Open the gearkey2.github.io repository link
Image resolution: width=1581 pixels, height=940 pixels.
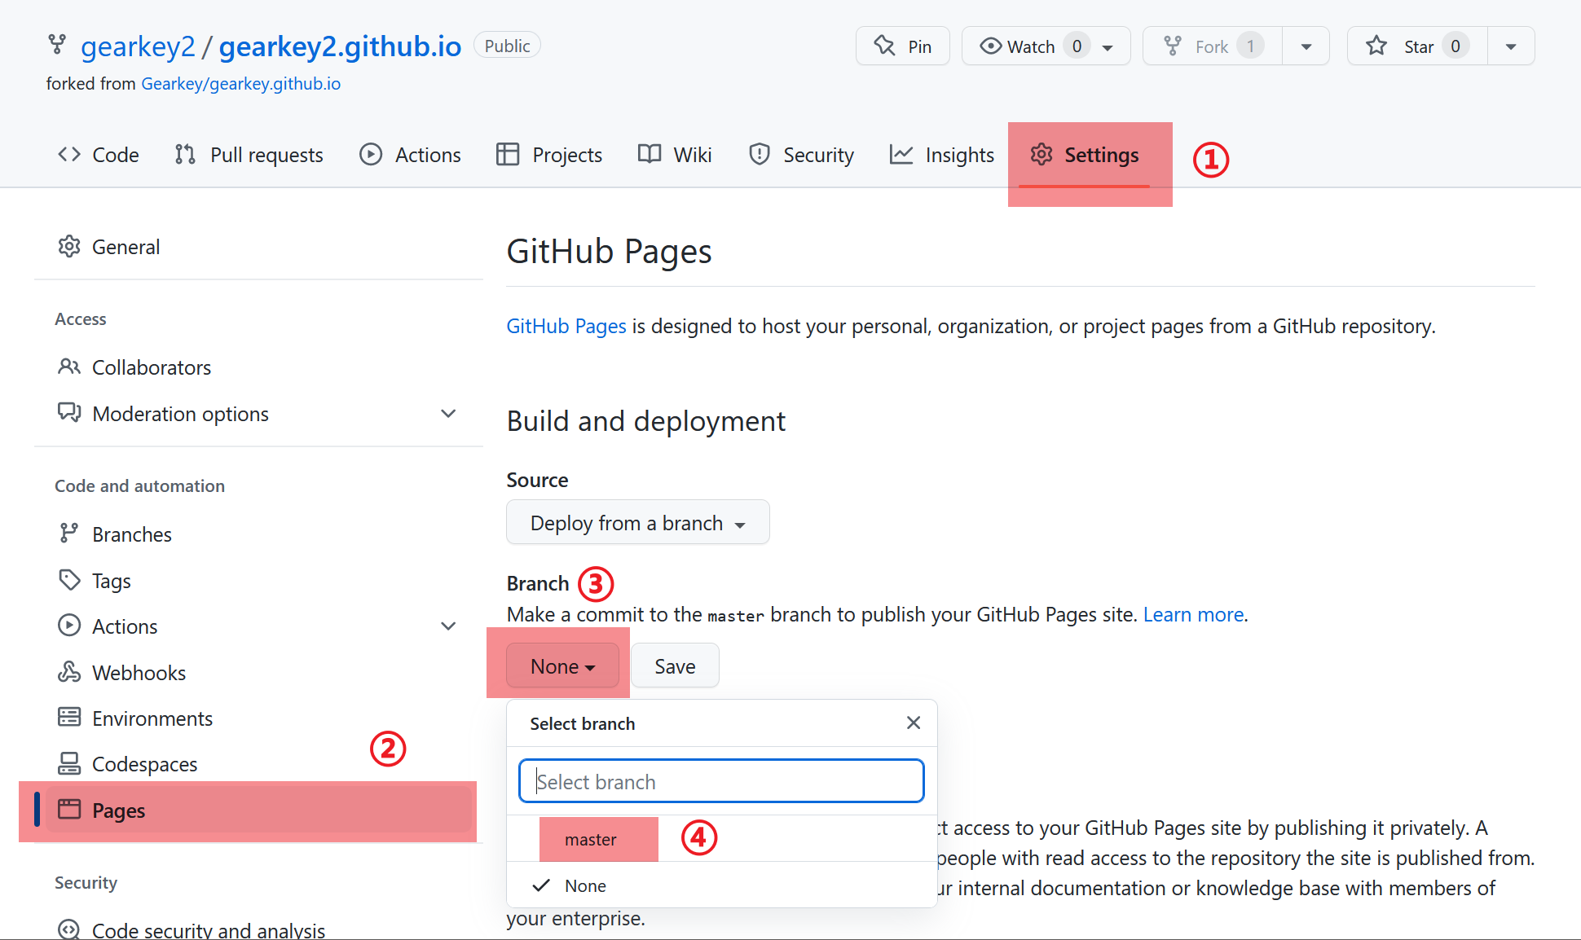(340, 46)
